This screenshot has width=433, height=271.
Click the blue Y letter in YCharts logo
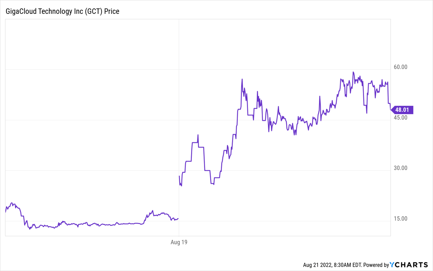(x=392, y=265)
